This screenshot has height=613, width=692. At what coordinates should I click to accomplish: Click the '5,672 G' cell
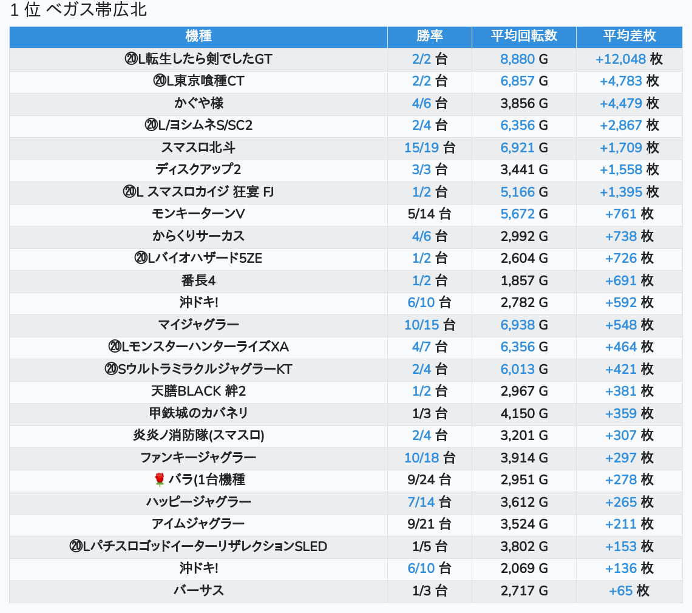click(524, 214)
